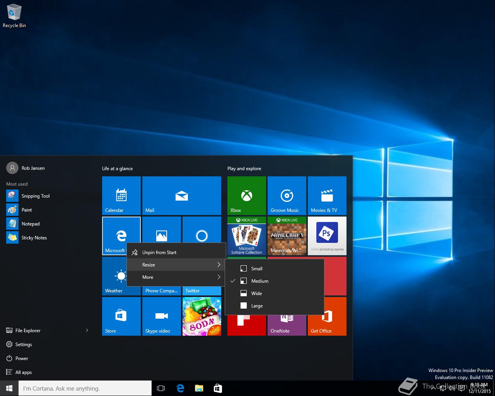The width and height of the screenshot is (495, 396).
Task: Launch Microsoft Solitaire Collection tile
Action: coord(247,236)
